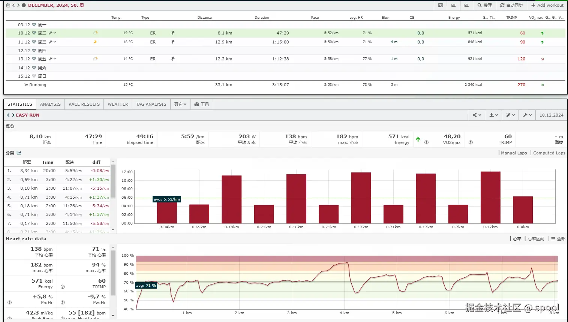Switch laps view to Manual Laps
568x322 pixels.
(514, 153)
